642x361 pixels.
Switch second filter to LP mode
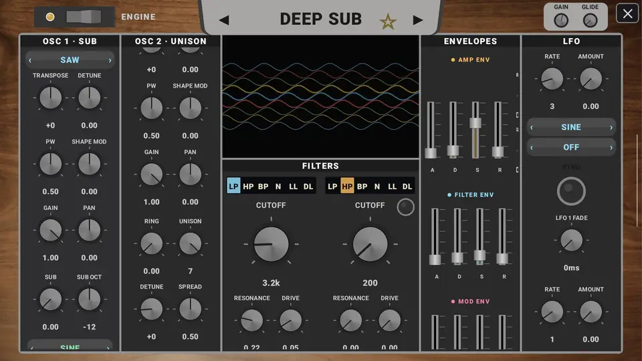[332, 187]
